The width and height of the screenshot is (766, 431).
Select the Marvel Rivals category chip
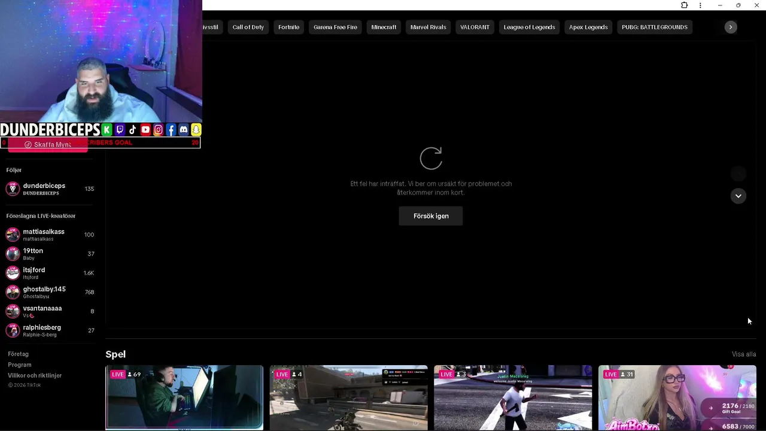pyautogui.click(x=428, y=27)
